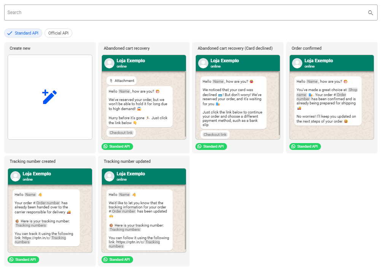Enable the Official API filter chip
The width and height of the screenshot is (381, 271).
58,33
